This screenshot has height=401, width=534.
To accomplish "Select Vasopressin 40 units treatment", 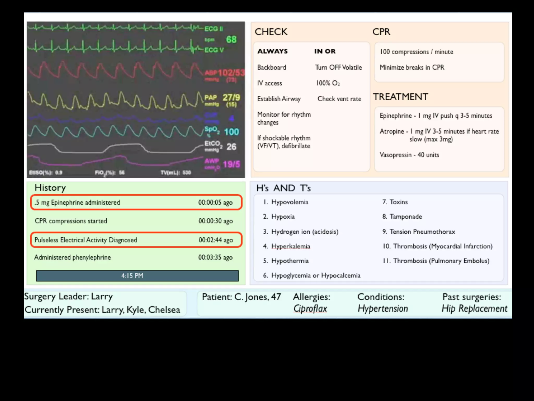I will coord(409,155).
